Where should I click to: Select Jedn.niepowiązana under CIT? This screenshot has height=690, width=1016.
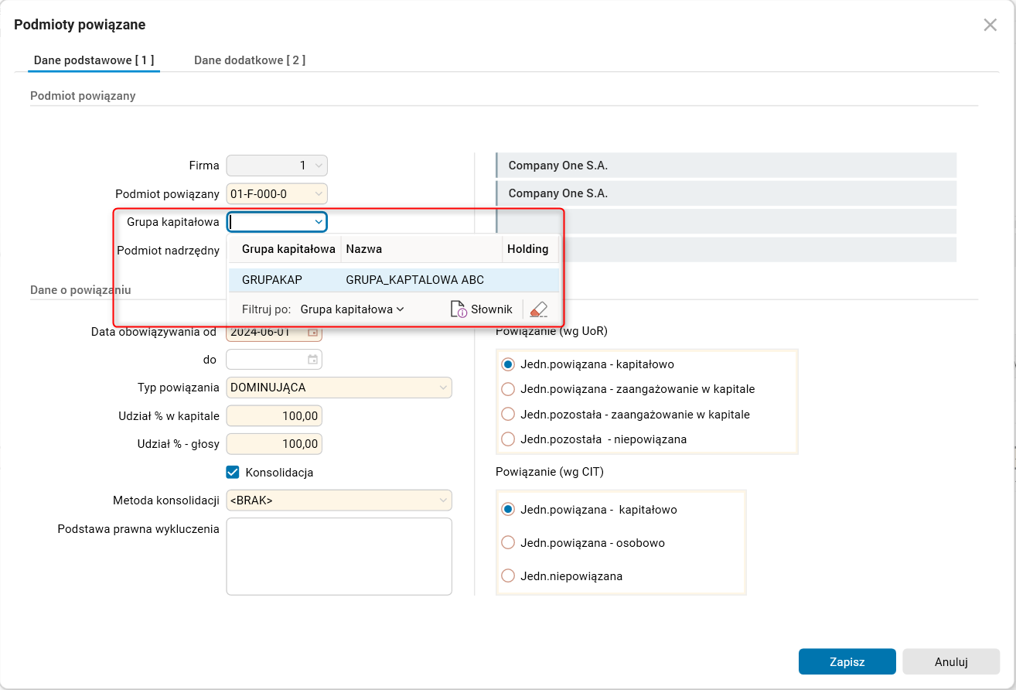(x=508, y=576)
